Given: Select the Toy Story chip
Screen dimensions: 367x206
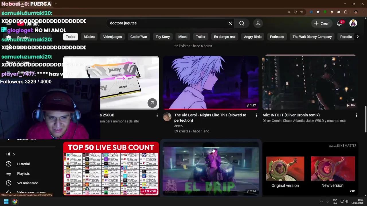Looking at the screenshot, I should 163,37.
